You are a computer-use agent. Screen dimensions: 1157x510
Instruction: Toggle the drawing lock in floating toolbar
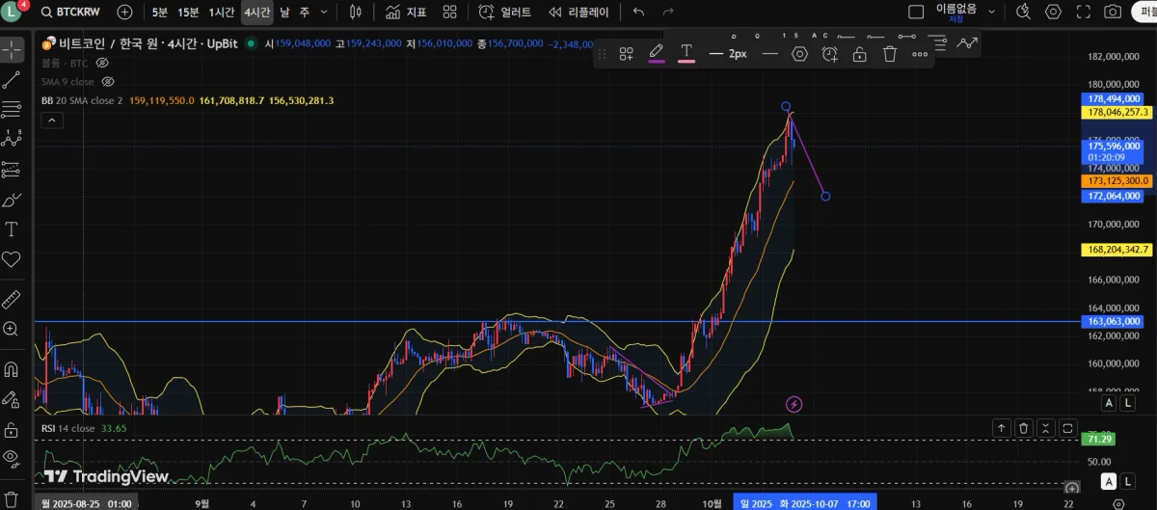click(x=859, y=54)
